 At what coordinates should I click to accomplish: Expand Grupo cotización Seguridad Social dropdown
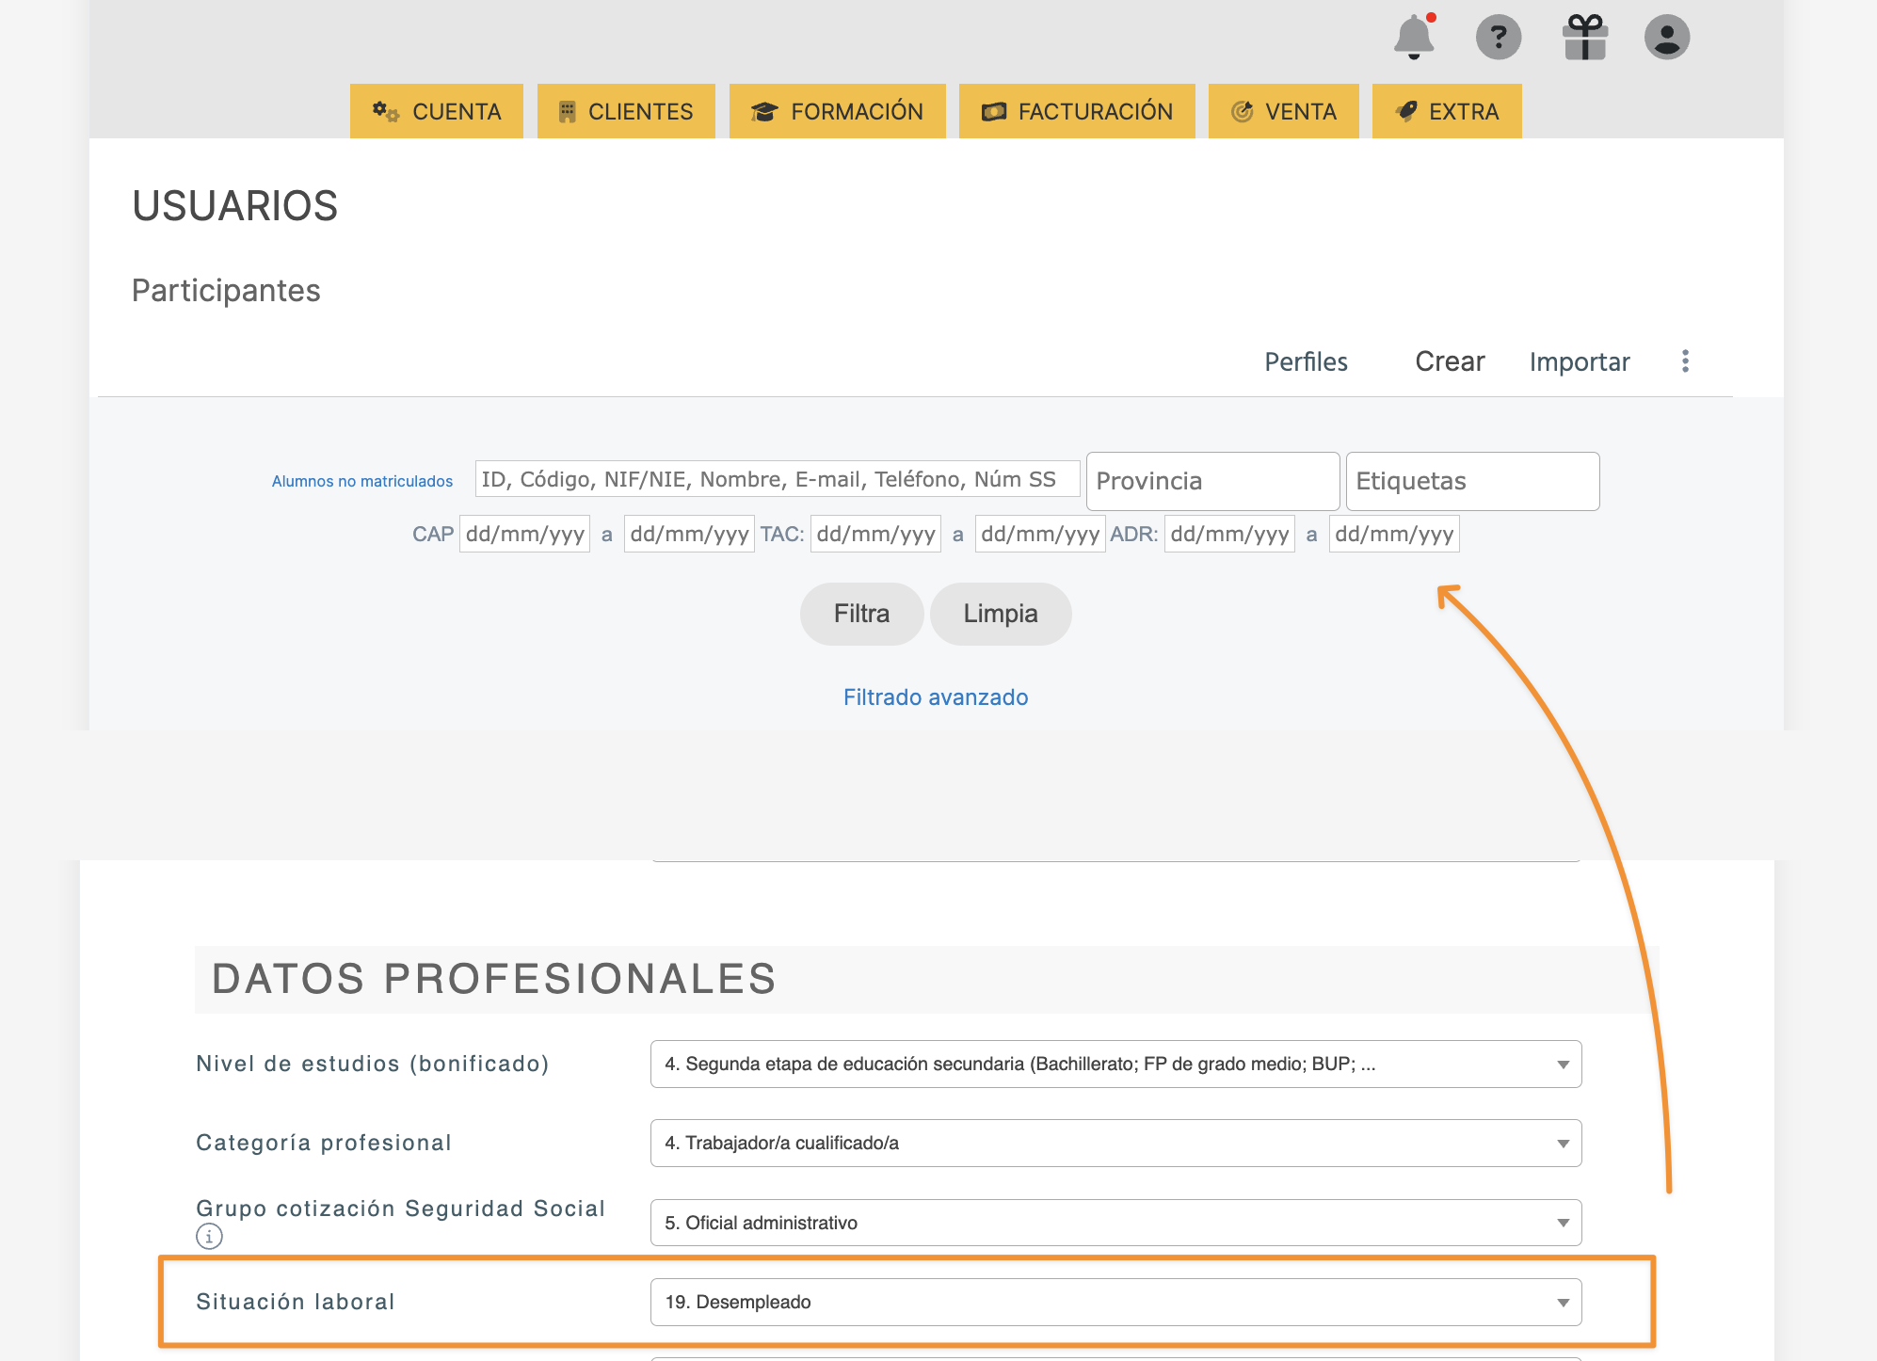(x=1115, y=1223)
